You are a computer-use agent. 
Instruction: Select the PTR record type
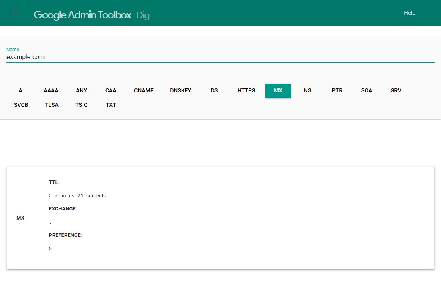pos(337,91)
